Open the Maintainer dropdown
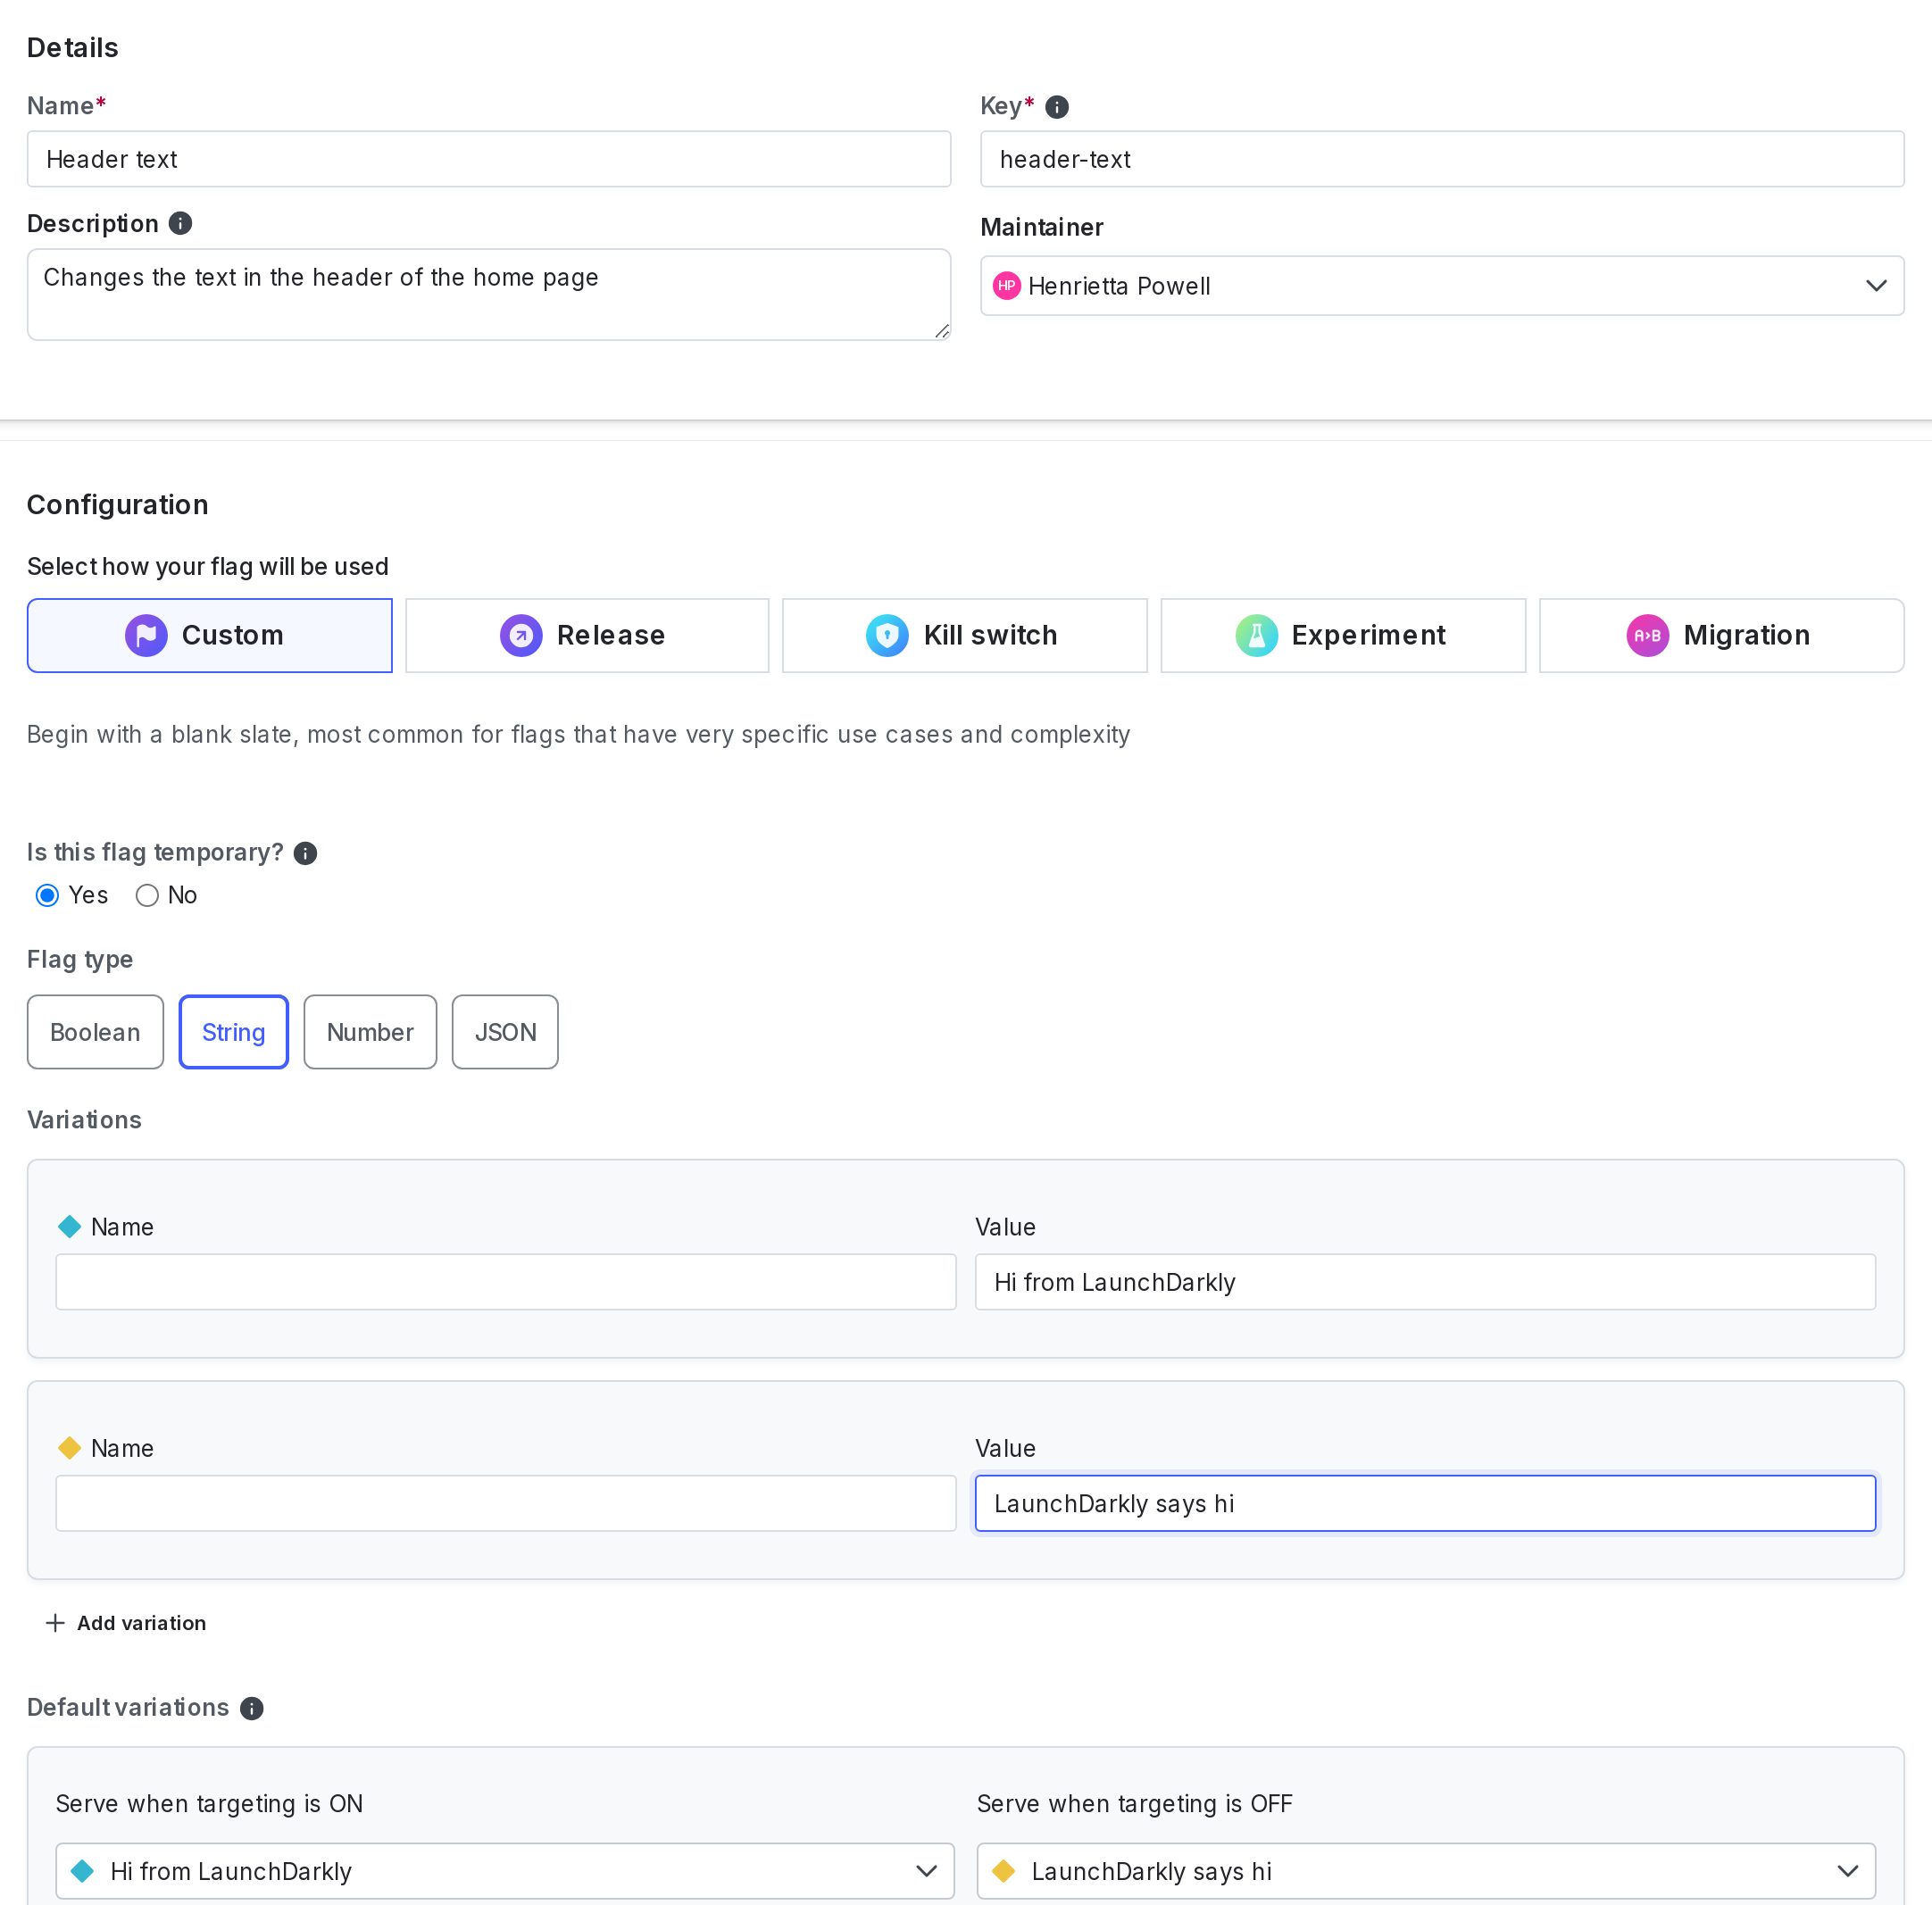1932x1905 pixels. [x=1442, y=286]
